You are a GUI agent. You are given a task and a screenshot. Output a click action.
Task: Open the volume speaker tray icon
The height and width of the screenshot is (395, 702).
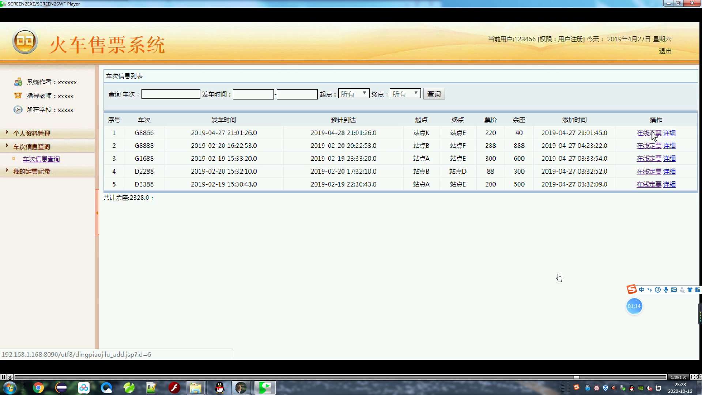(650, 388)
